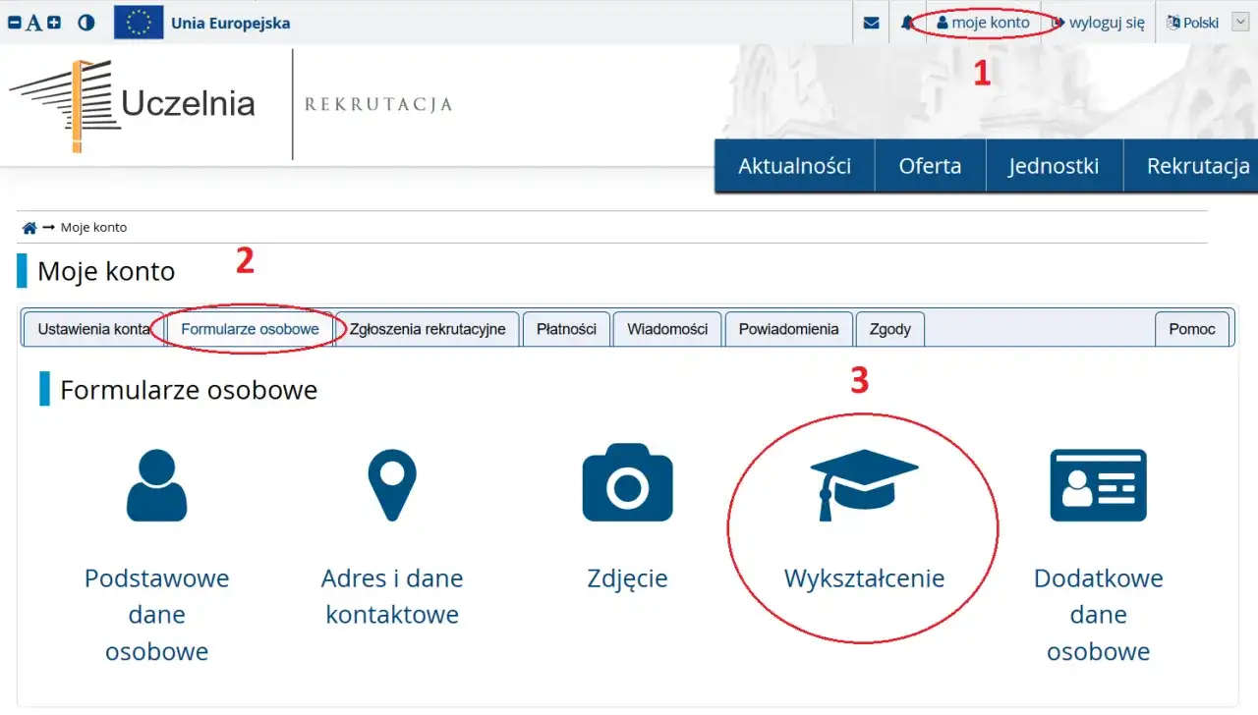Select the Podstawowe dane osobowe person icon

[156, 483]
